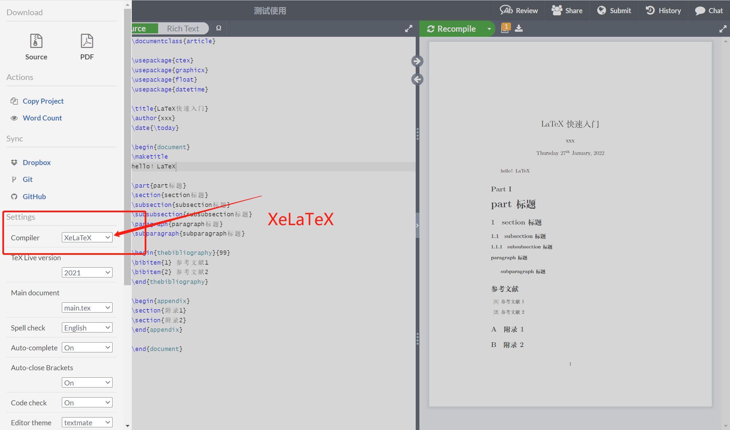Open Word Count for the document
This screenshot has width=730, height=430.
pyautogui.click(x=42, y=118)
